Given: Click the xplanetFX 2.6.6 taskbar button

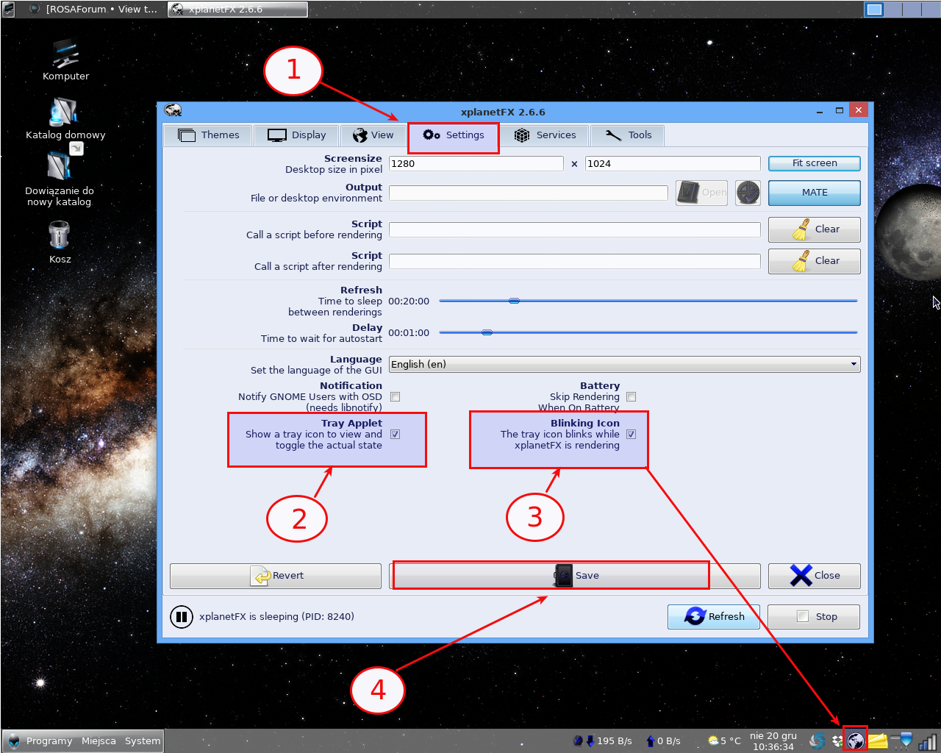Looking at the screenshot, I should click(x=238, y=9).
